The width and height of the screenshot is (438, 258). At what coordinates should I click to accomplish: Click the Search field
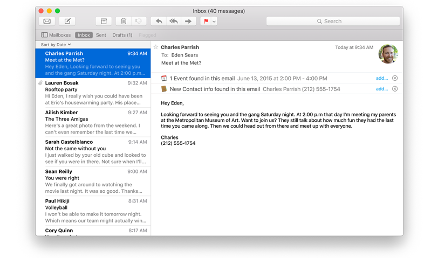pos(333,21)
